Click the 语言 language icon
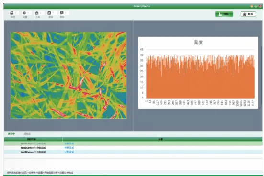 coord(49,13)
